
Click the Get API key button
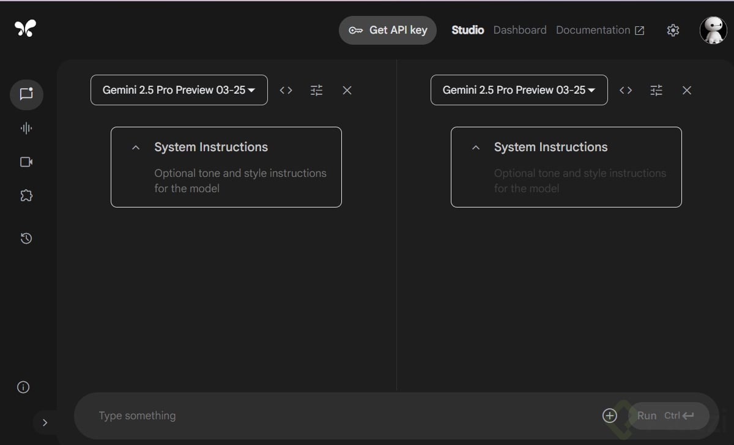click(388, 30)
